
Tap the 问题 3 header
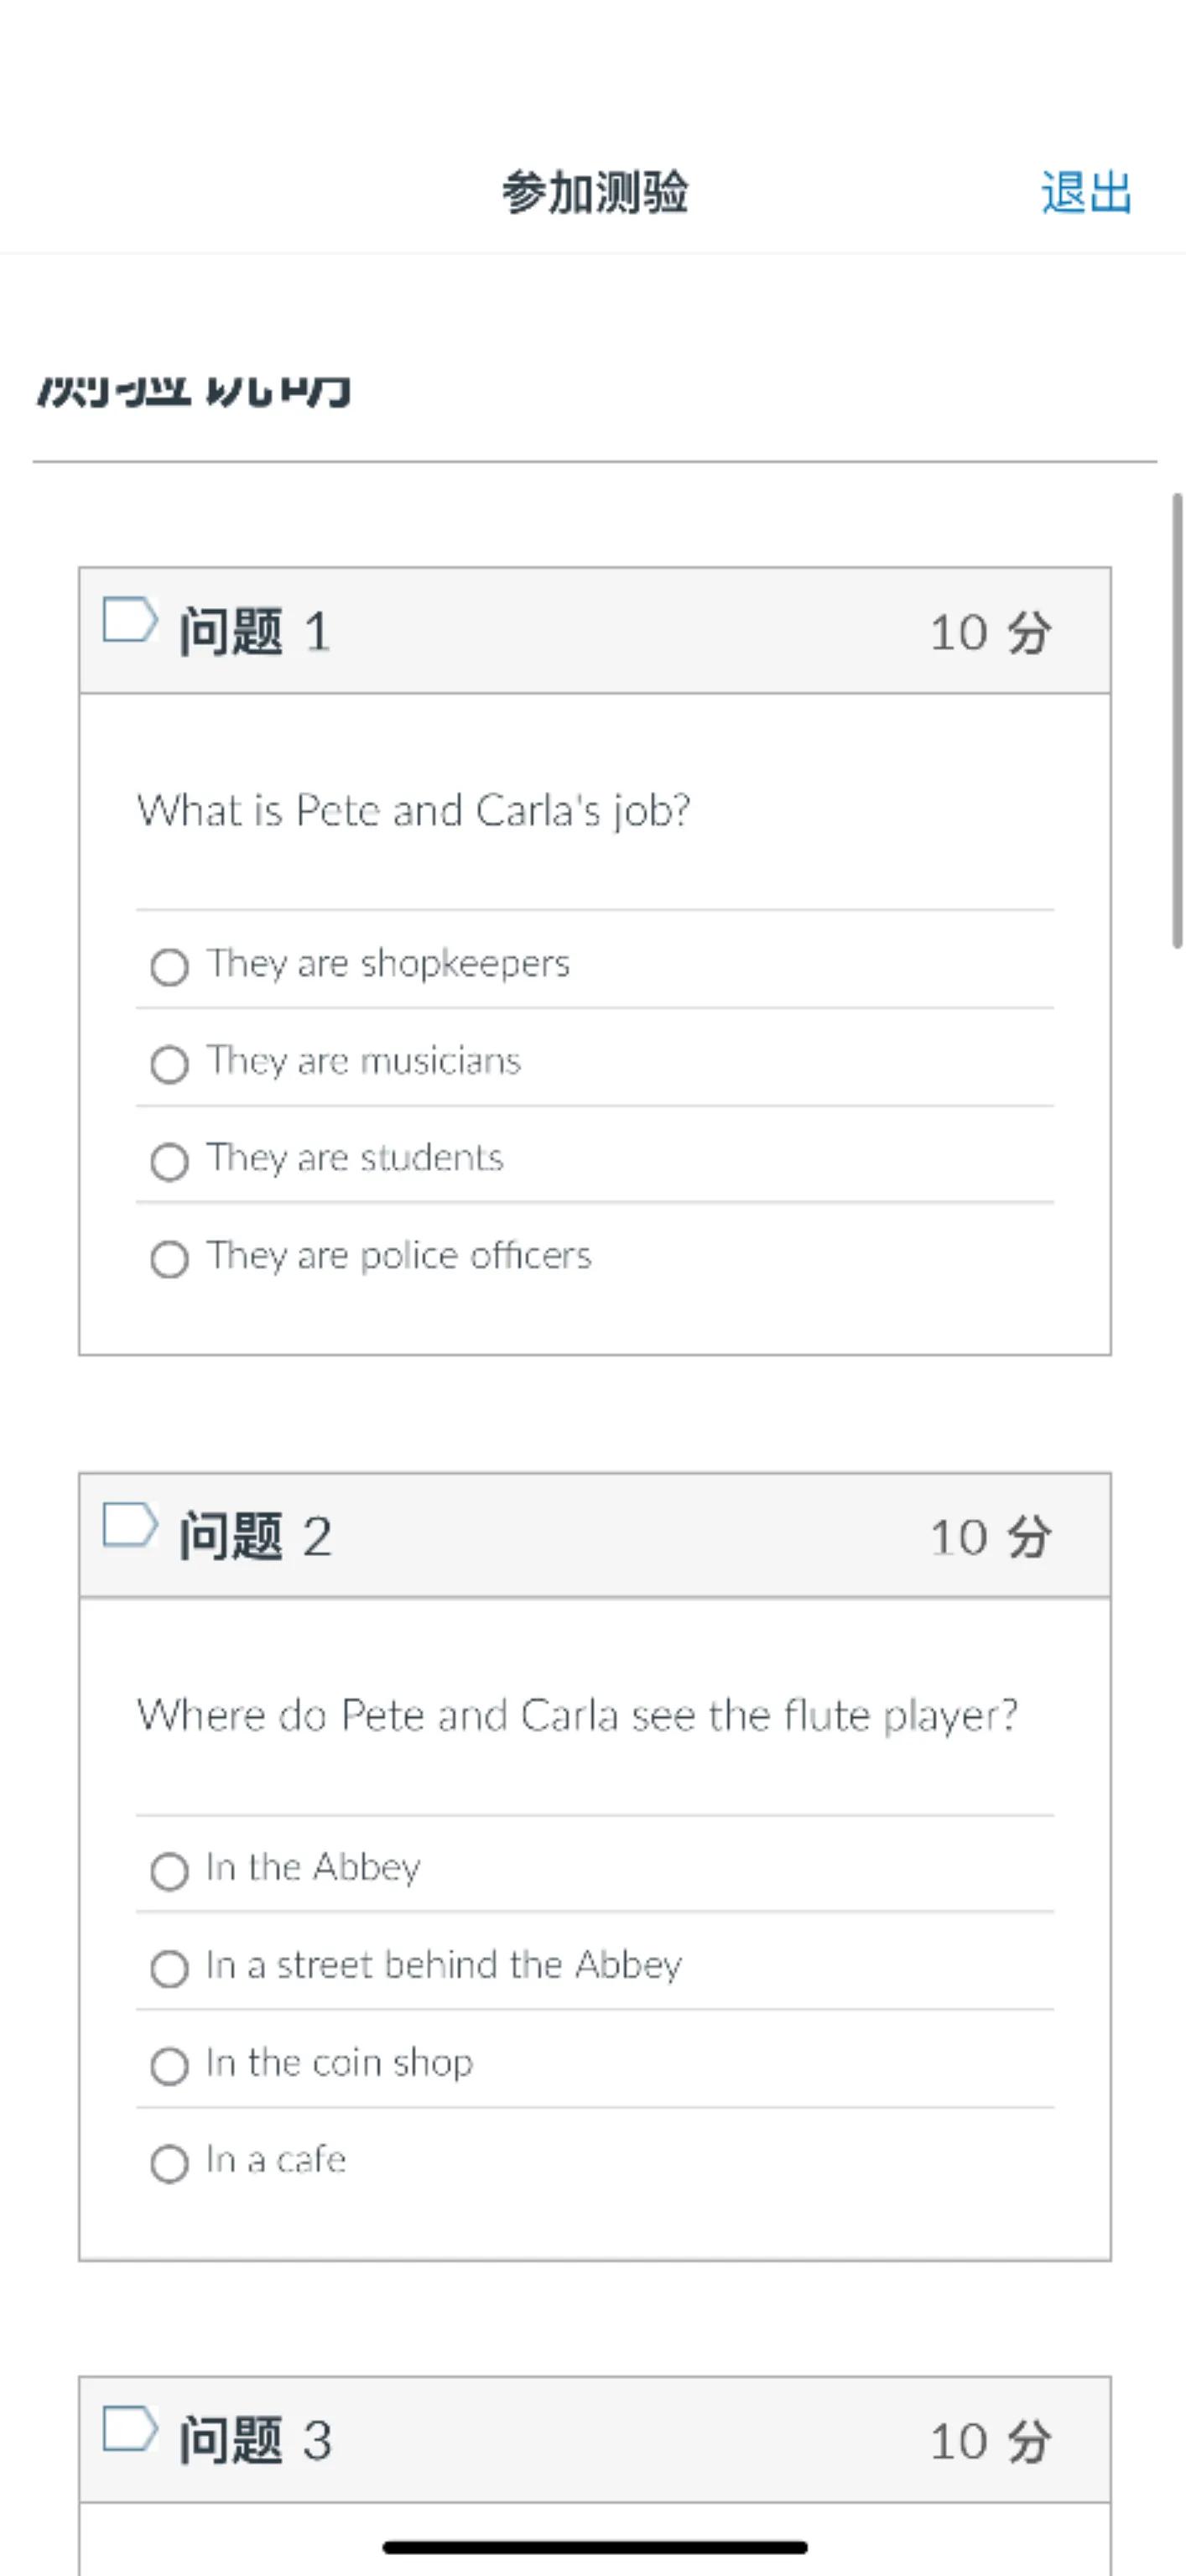click(255, 2441)
